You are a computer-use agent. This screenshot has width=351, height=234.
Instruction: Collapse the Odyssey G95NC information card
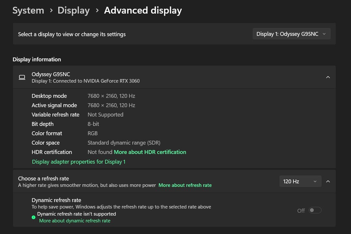[328, 77]
